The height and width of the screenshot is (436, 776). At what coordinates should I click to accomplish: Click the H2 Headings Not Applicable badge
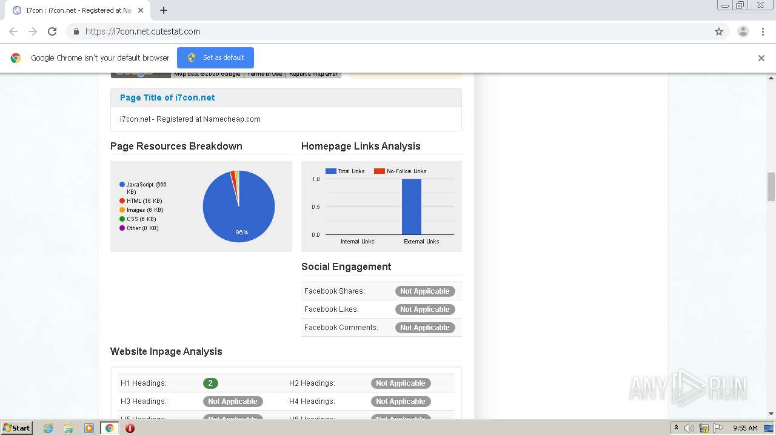pyautogui.click(x=401, y=383)
